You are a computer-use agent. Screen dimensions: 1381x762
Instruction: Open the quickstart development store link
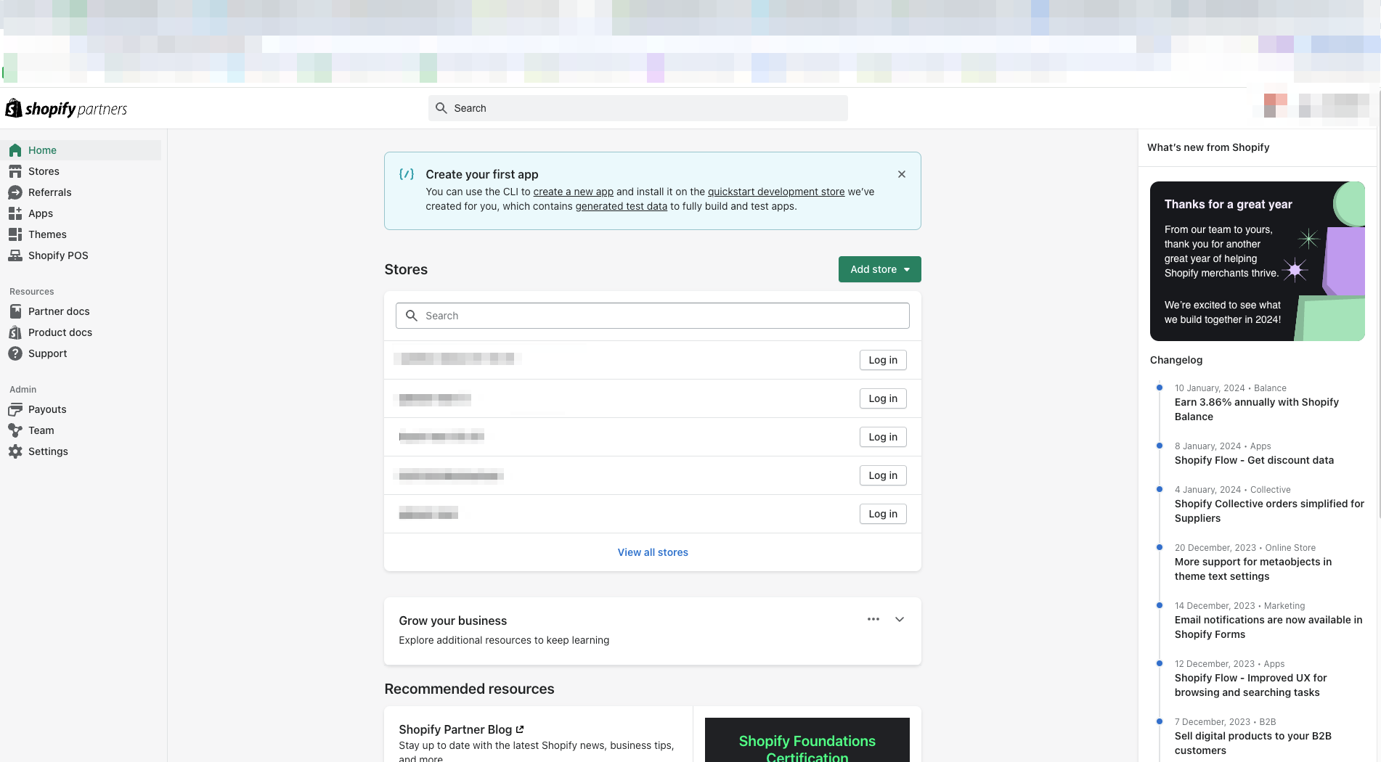tap(776, 192)
